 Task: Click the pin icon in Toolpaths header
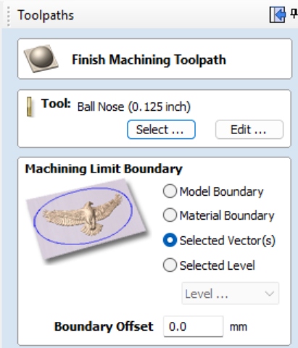point(294,14)
